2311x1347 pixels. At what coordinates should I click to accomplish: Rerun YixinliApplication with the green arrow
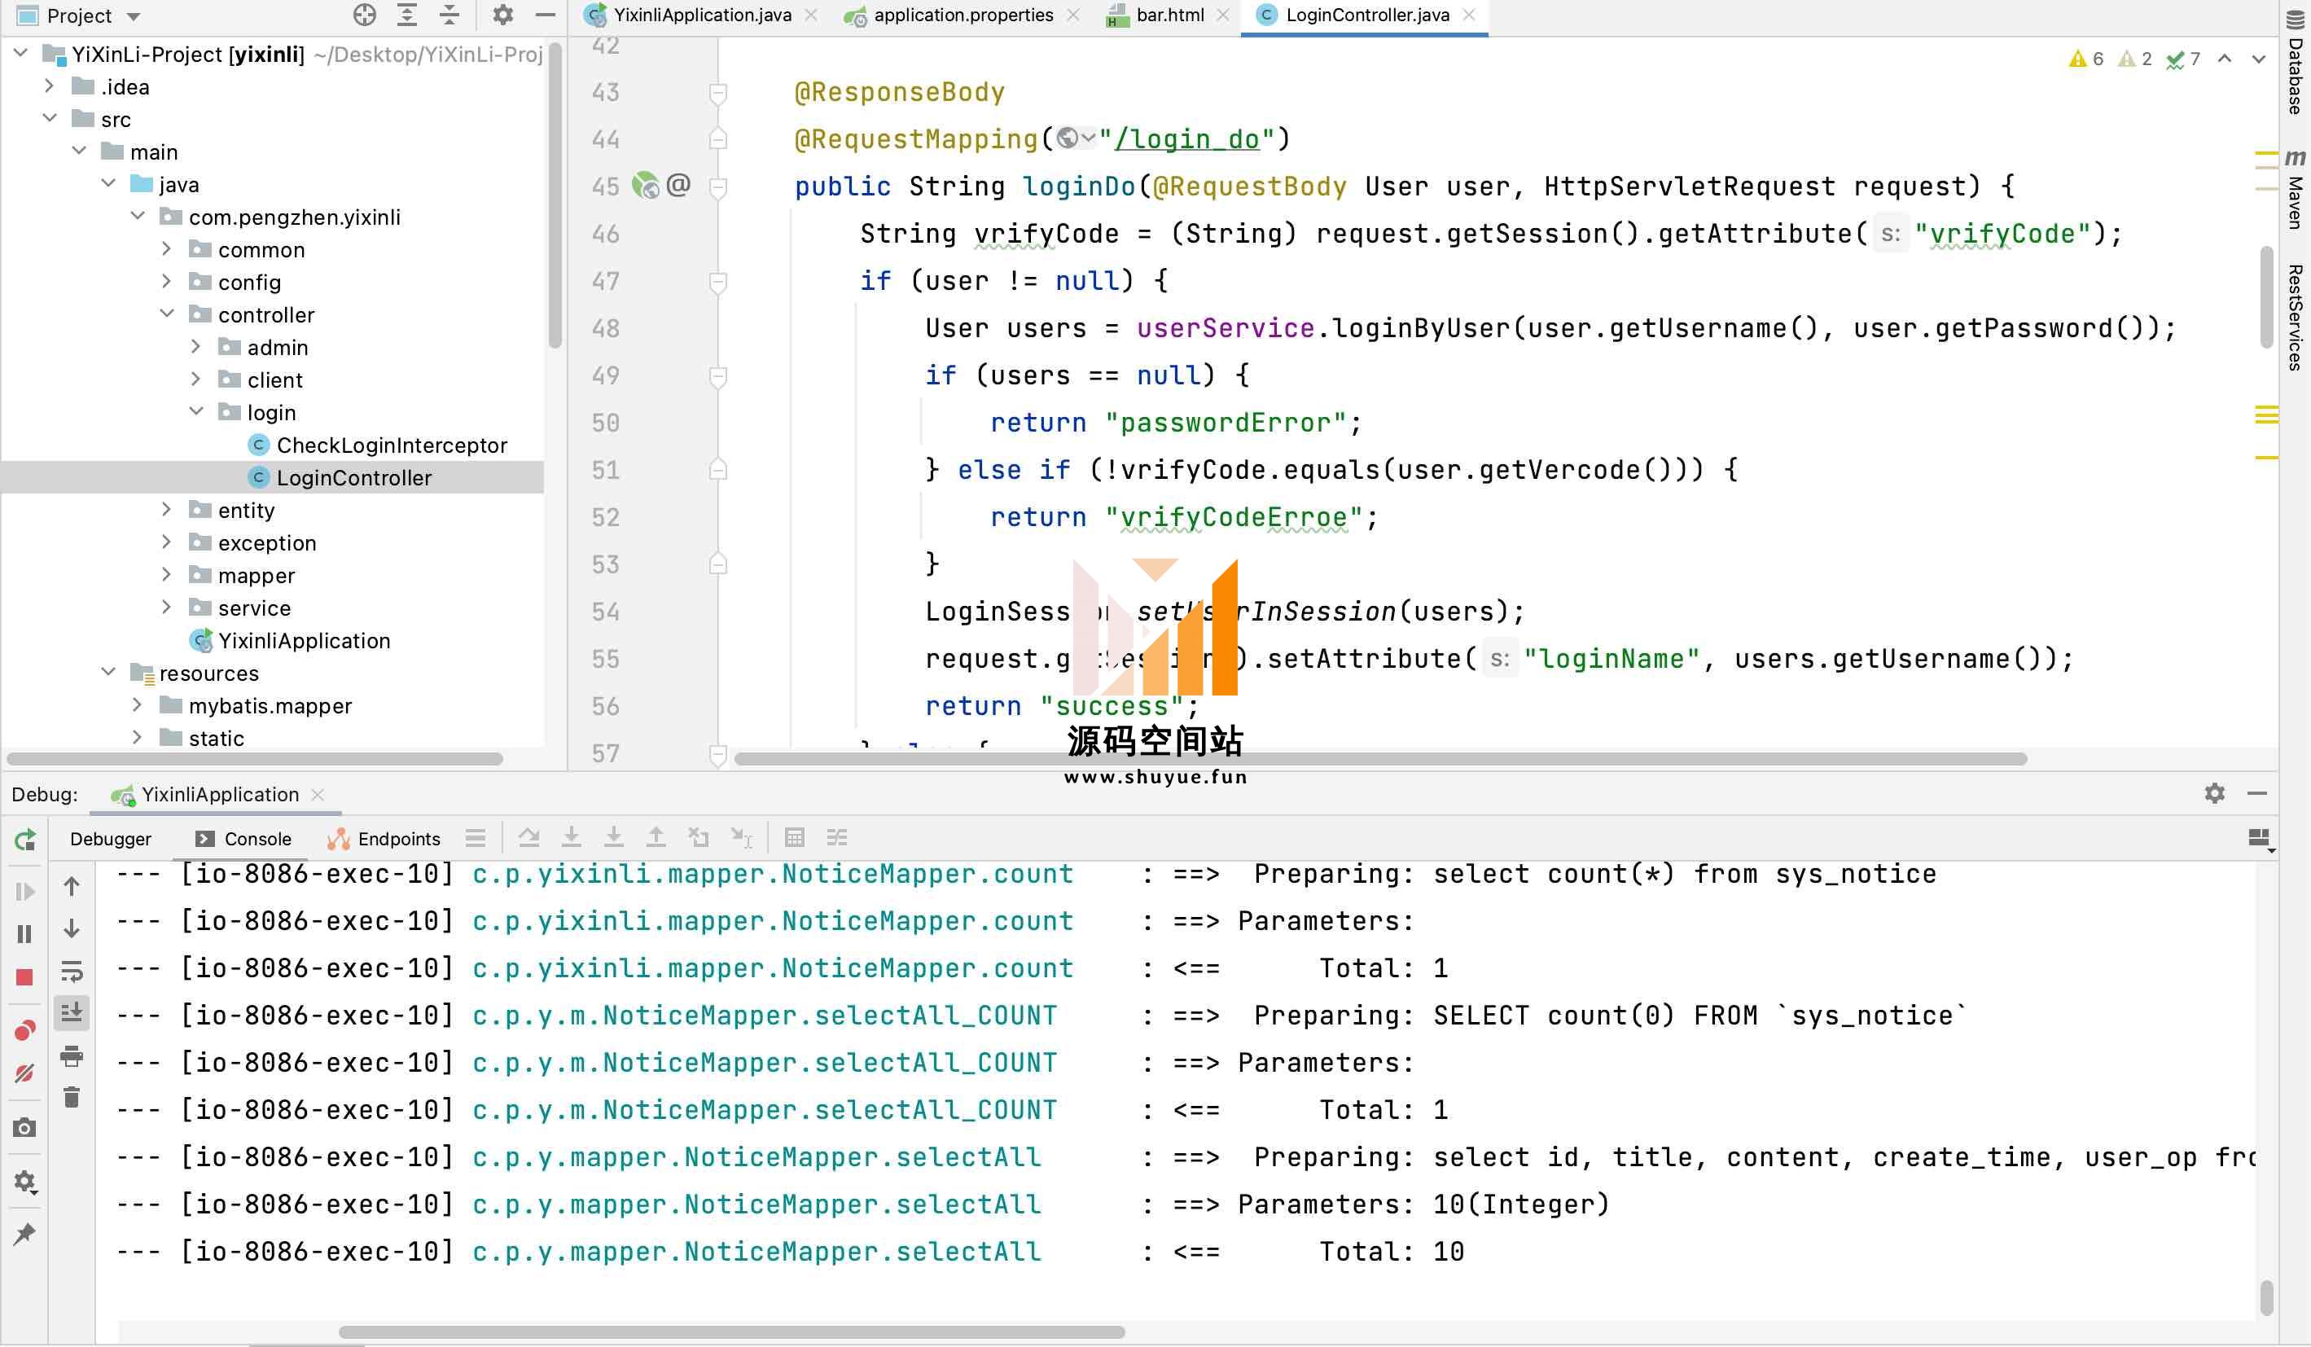[24, 839]
